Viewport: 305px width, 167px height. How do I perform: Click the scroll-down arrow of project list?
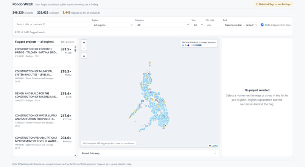point(75,155)
